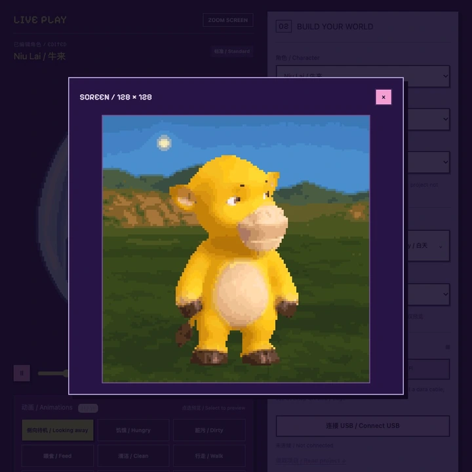This screenshot has width=472, height=472.
Task: Click the playback speed slider handle
Action: click(x=65, y=373)
